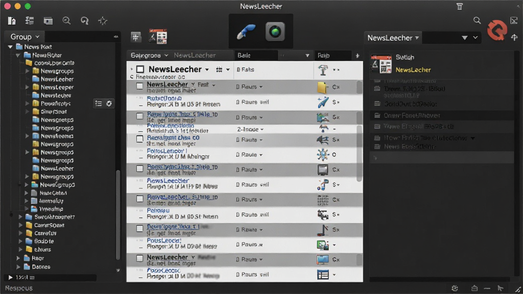The image size is (523, 294).
Task: Click the hash grid icon button
Action: pyautogui.click(x=136, y=37)
